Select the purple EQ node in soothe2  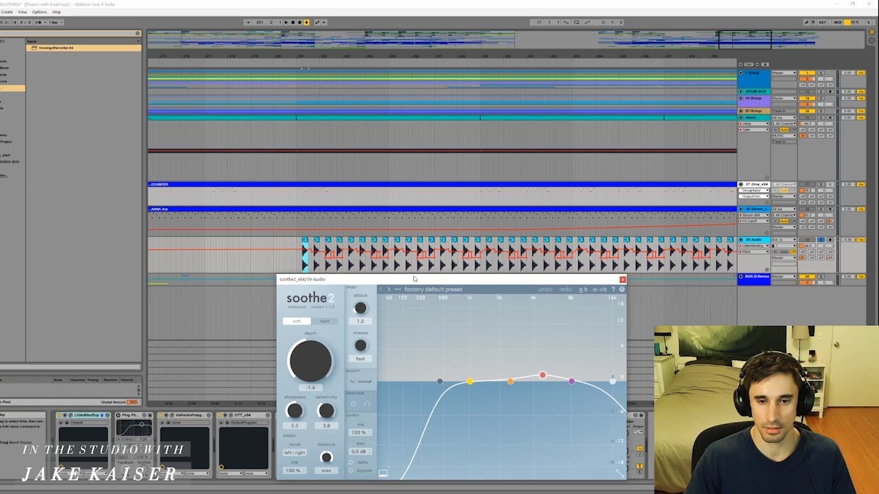coord(571,381)
